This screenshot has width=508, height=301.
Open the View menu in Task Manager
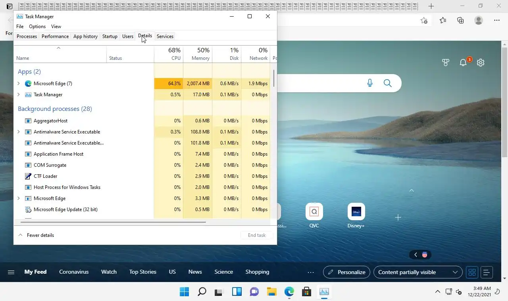[56, 27]
